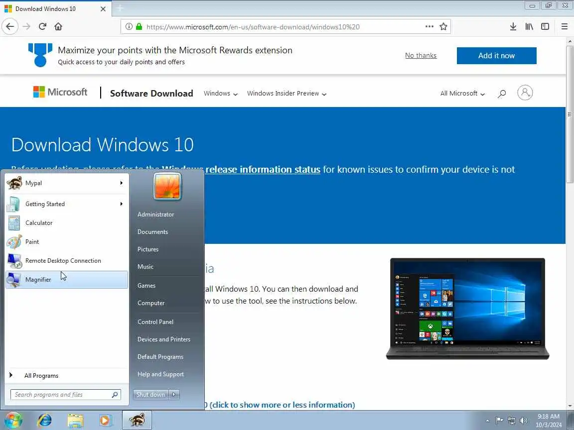Click the Start menu user account picture
This screenshot has width=574, height=430.
coord(167,186)
